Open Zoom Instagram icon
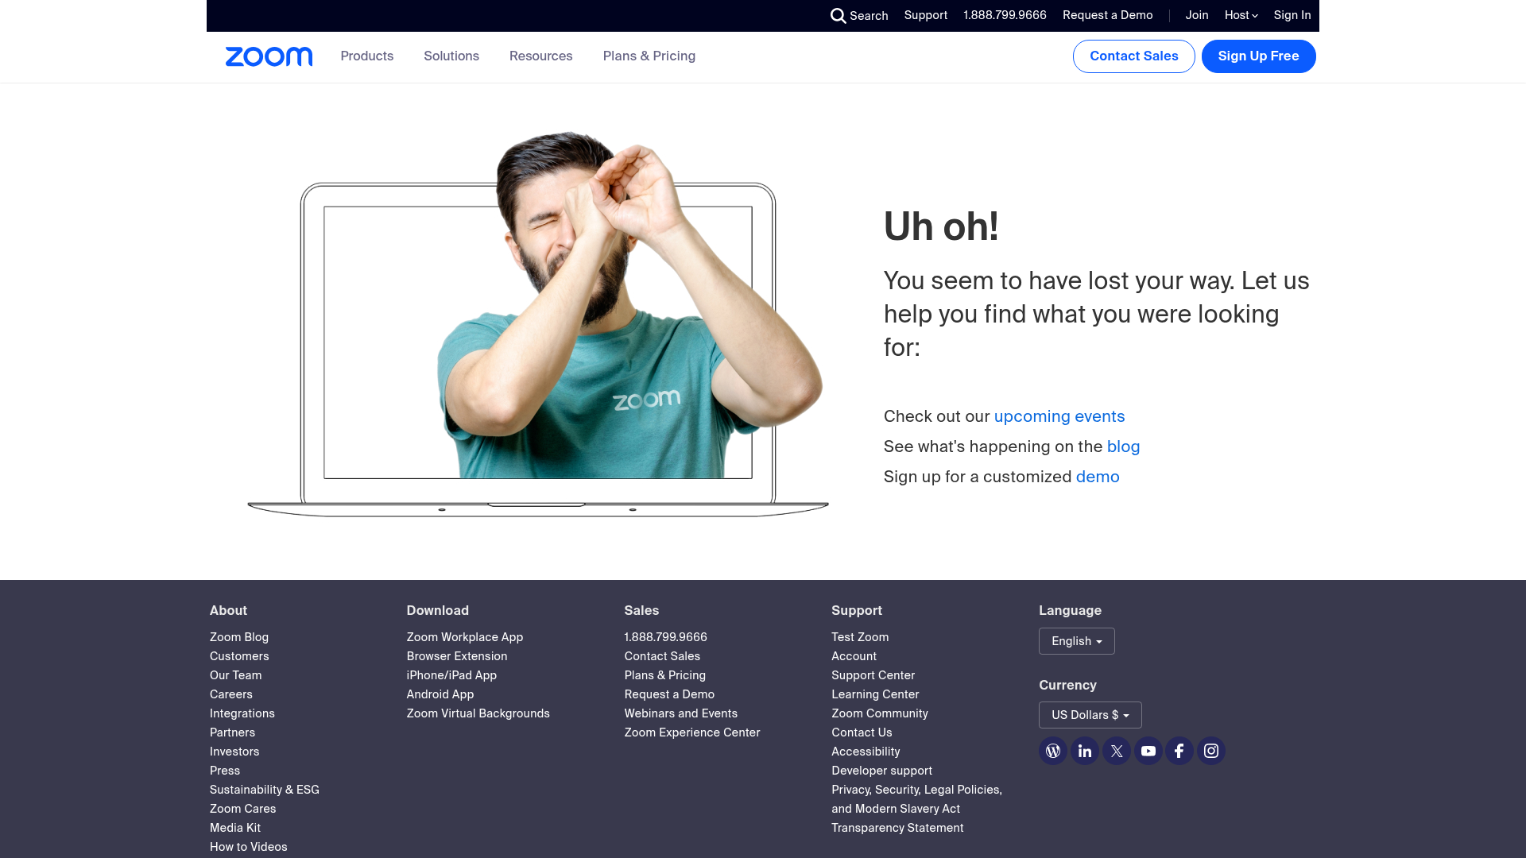Viewport: 1526px width, 858px height. point(1211,751)
